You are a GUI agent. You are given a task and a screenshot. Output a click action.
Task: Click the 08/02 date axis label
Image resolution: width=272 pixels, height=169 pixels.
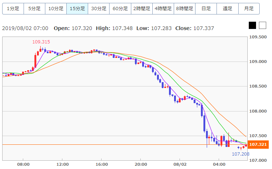click(x=180, y=164)
